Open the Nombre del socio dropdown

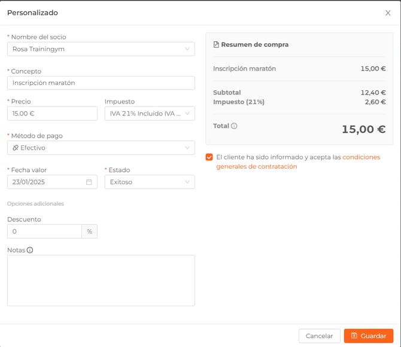click(101, 49)
